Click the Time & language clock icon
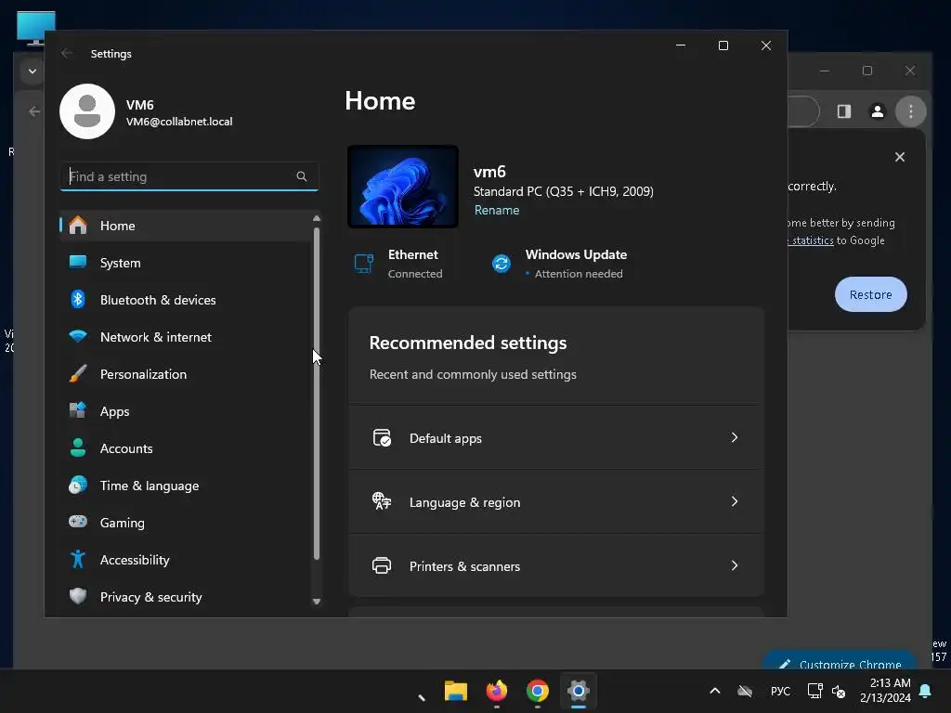This screenshot has width=951, height=713. tap(78, 485)
